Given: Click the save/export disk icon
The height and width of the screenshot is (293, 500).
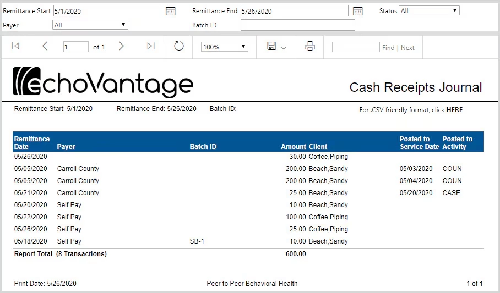Looking at the screenshot, I should point(271,46).
